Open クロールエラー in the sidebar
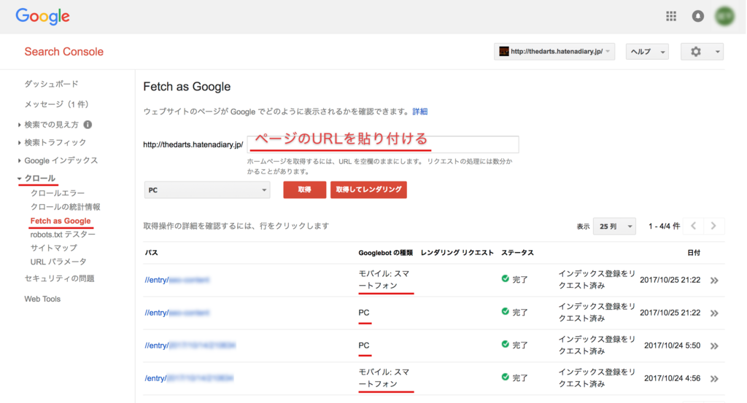This screenshot has height=403, width=747. [x=58, y=193]
